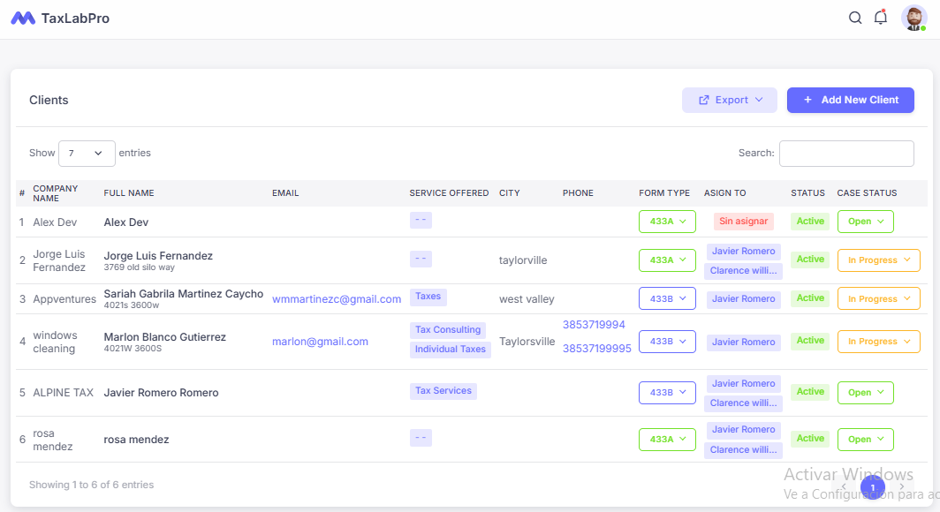
Task: Open the global search magnifier icon
Action: click(855, 17)
